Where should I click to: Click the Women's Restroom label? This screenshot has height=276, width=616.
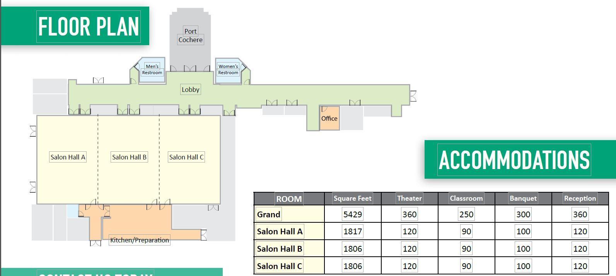click(228, 69)
